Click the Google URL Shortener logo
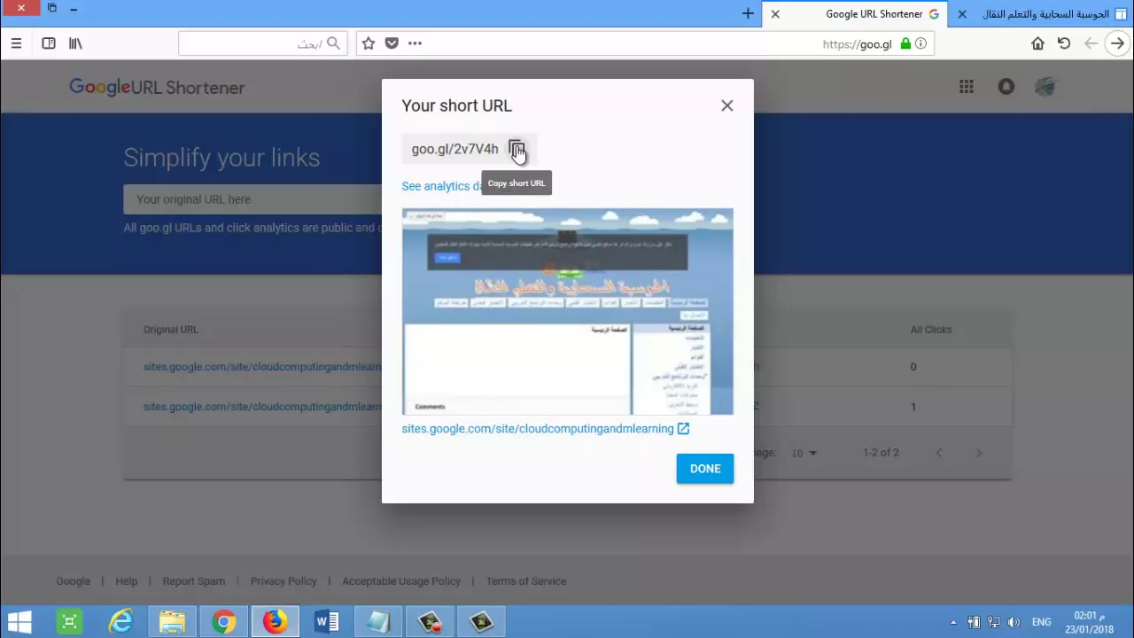This screenshot has width=1134, height=638. (157, 88)
